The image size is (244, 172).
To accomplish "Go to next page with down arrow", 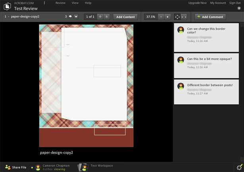I will coord(107,17).
